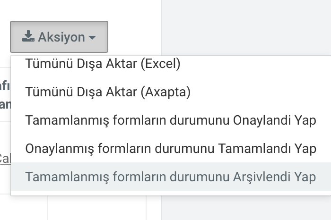
Task: Select Tümünü Dışa Aktar (Excel)
Action: click(171, 63)
